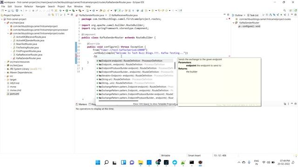The height and width of the screenshot is (167, 298).
Task: Minimize the Project Explorer view
Action: click(x=68, y=14)
